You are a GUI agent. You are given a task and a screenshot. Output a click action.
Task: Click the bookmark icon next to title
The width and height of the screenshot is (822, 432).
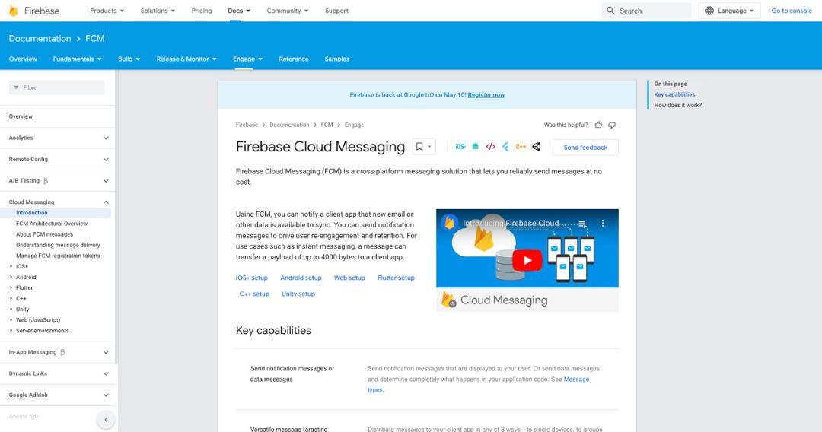(419, 147)
